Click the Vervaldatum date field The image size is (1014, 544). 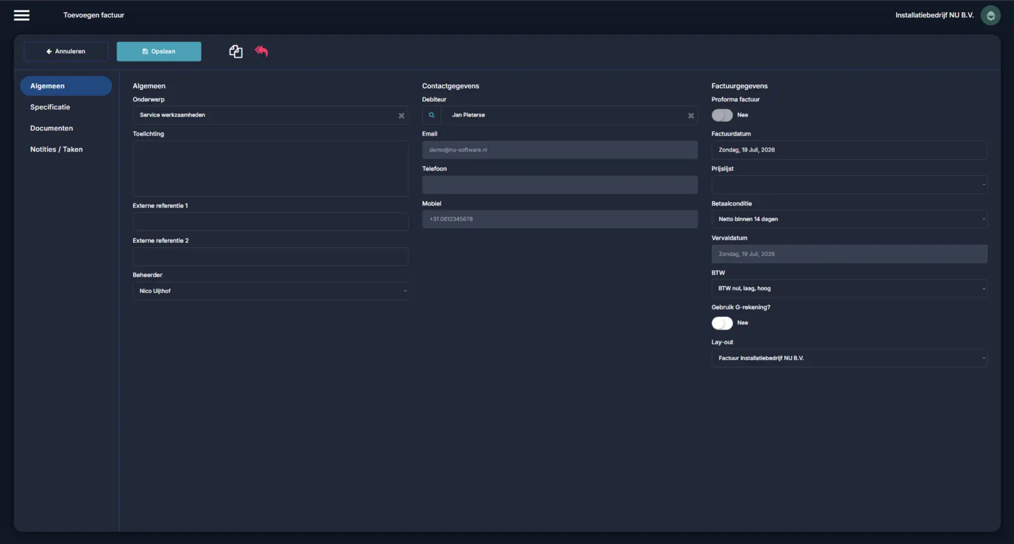849,254
